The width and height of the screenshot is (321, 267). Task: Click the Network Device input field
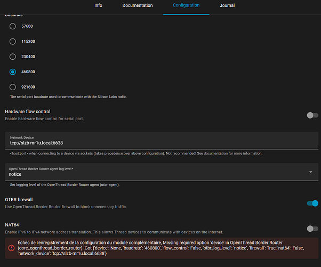[x=160, y=143]
